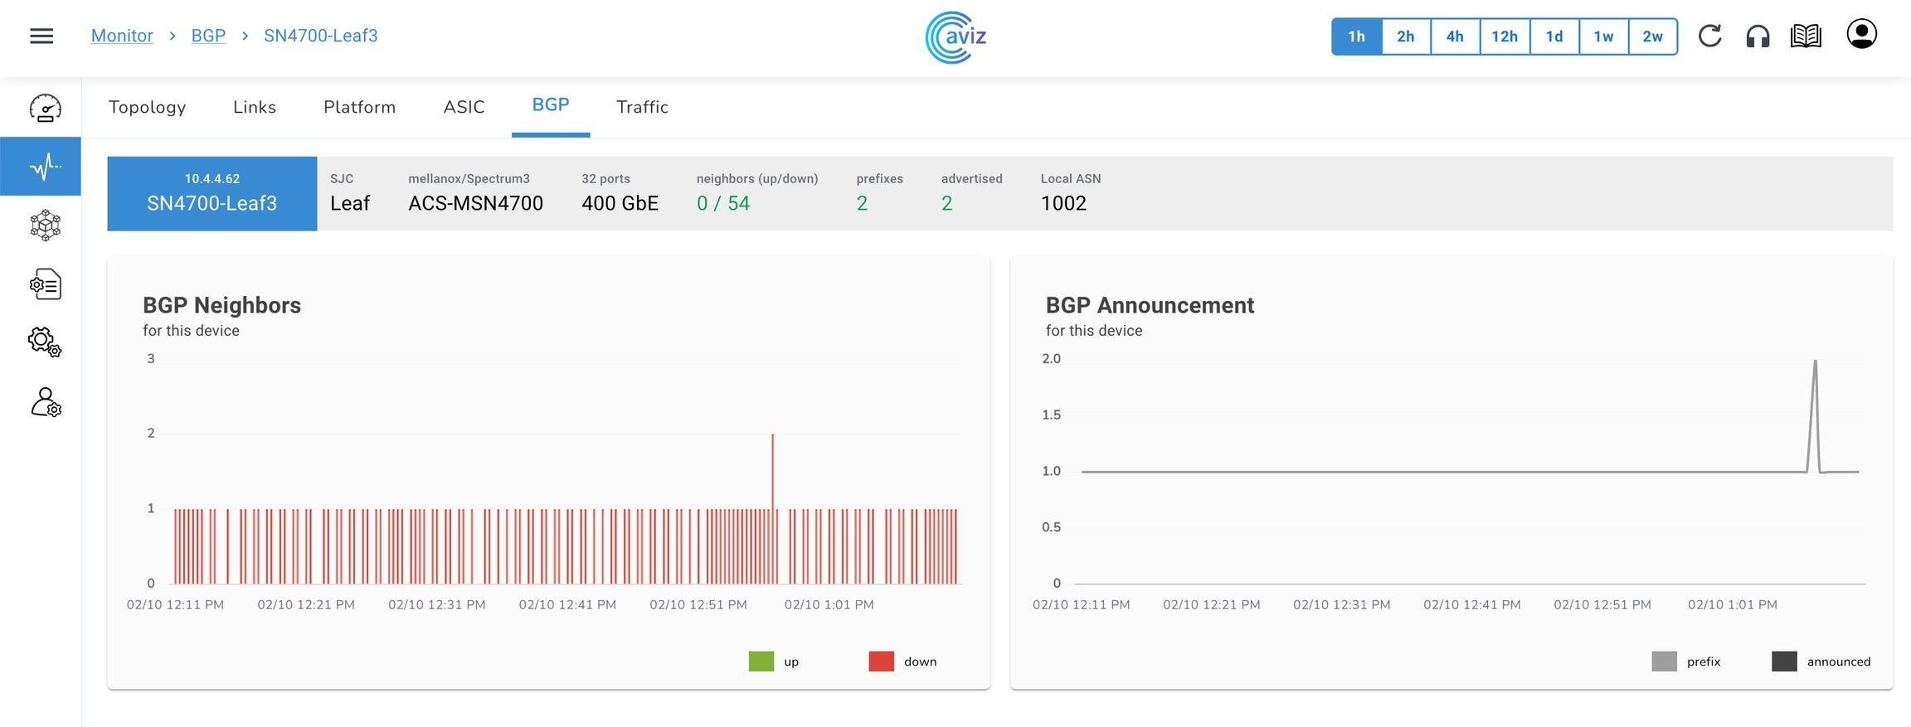Viewport: 1911px width, 727px height.
Task: Set time range to 12h
Action: (x=1504, y=36)
